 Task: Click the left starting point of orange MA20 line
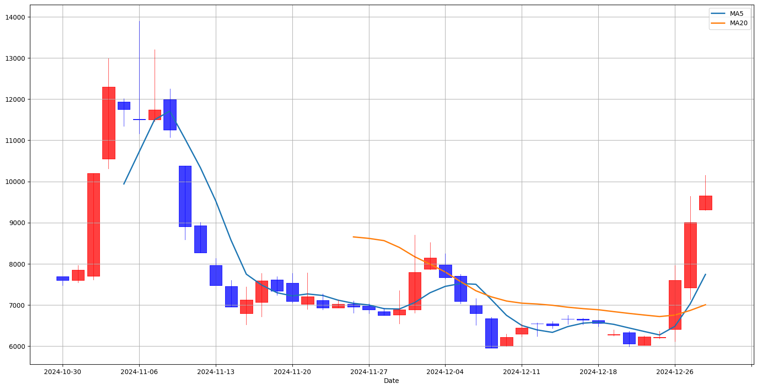354,237
